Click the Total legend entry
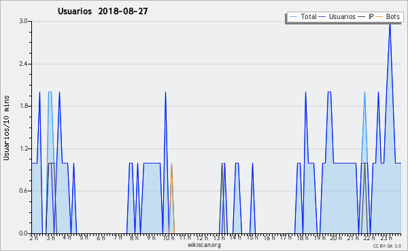Viewport: 408px width, 251px height. click(303, 16)
